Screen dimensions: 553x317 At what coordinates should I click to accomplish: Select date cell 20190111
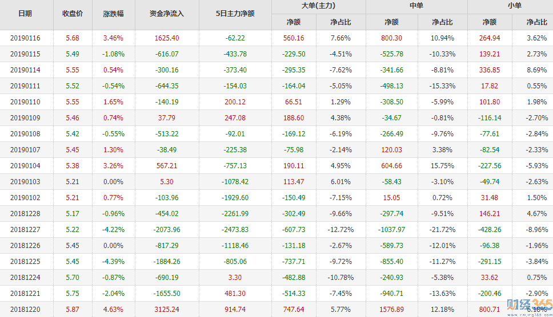click(25, 86)
